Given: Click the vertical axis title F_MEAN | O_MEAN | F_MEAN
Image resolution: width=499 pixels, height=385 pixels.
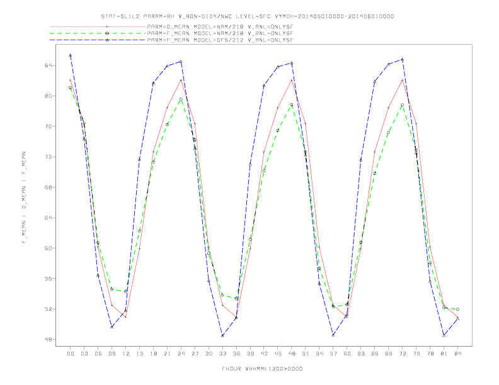Looking at the screenshot, I should pos(24,198).
